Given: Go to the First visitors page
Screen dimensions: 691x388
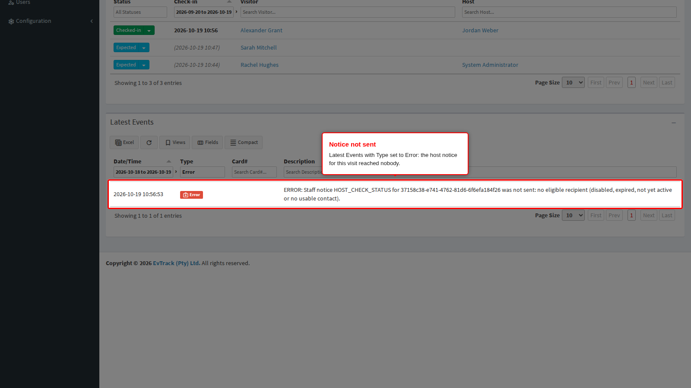Looking at the screenshot, I should (x=596, y=83).
